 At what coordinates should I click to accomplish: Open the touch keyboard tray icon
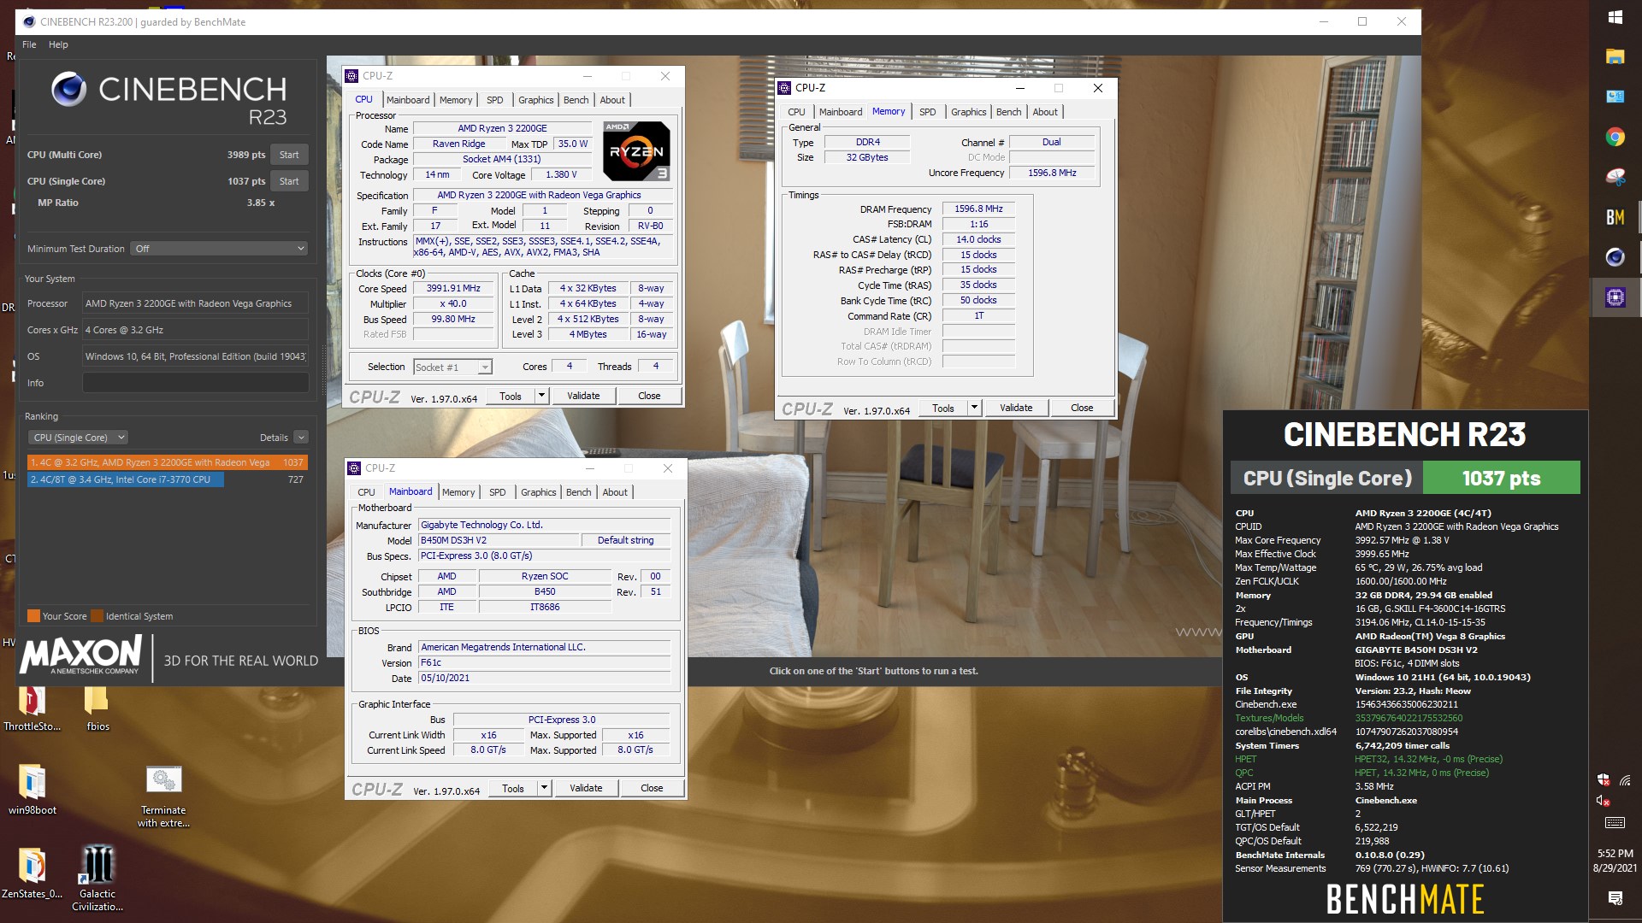click(1615, 823)
